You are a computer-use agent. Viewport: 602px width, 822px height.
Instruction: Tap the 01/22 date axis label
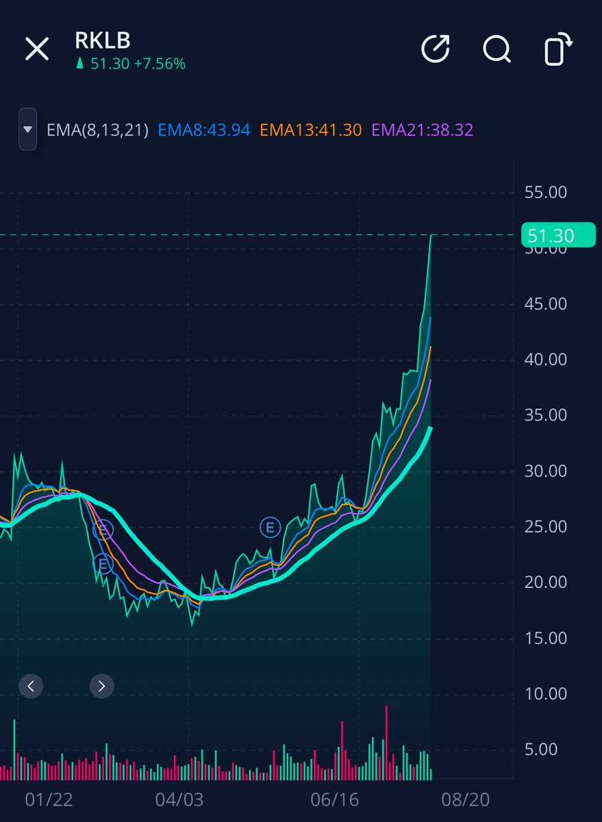(47, 799)
